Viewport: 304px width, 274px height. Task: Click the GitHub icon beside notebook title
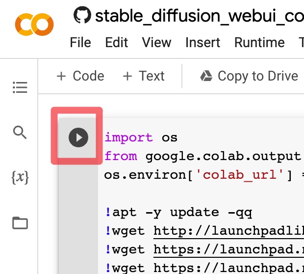(82, 15)
